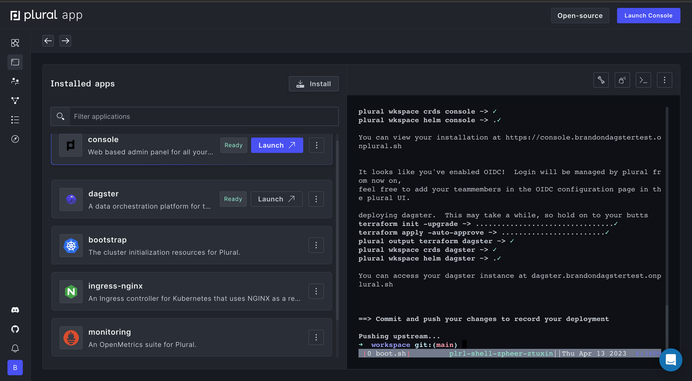
Task: Open the marketplace icon in sidebar
Action: (15, 43)
